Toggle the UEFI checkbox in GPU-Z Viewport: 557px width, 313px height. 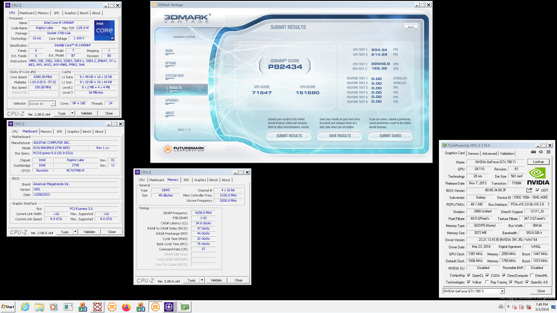coord(538,190)
